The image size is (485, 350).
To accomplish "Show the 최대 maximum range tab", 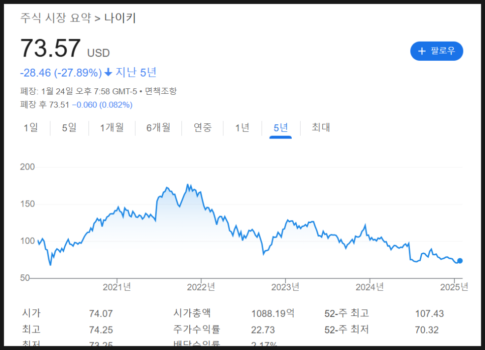I will 321,127.
